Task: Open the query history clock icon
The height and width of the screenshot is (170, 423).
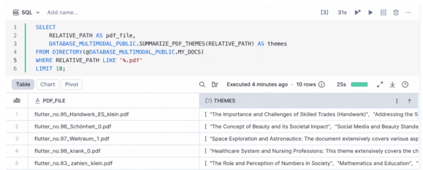Action: coord(405,84)
